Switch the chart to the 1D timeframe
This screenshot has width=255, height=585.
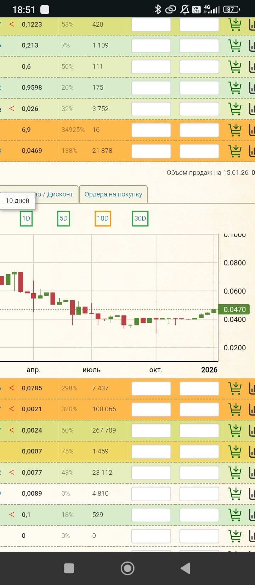(x=26, y=218)
